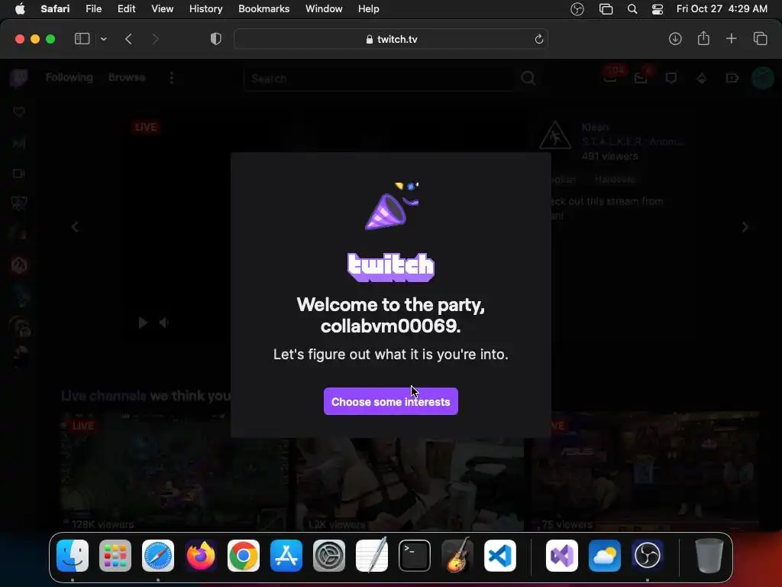Launch Firefox from the Dock
Screen dimensions: 782x587
click(x=201, y=555)
